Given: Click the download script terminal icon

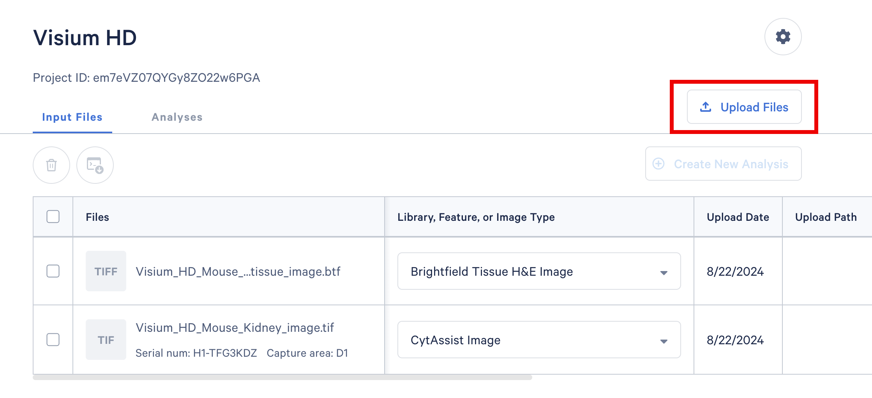Looking at the screenshot, I should (95, 165).
